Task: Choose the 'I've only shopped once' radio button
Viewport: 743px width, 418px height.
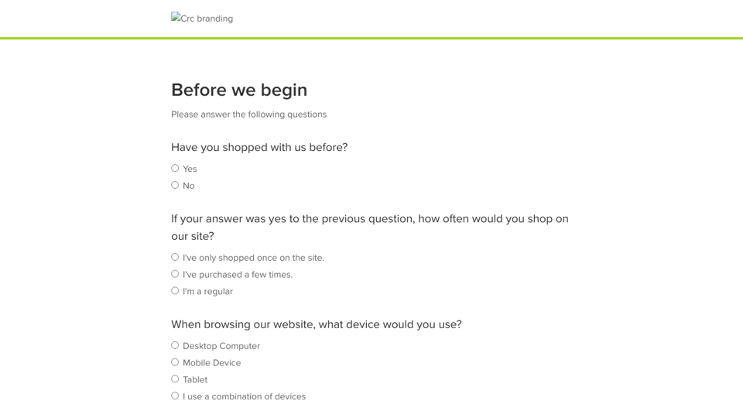Action: click(175, 257)
